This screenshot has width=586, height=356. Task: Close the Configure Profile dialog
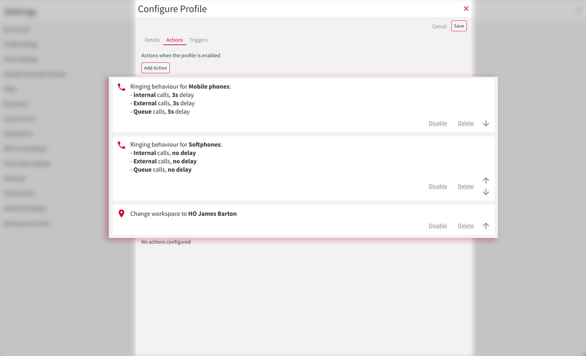[466, 9]
